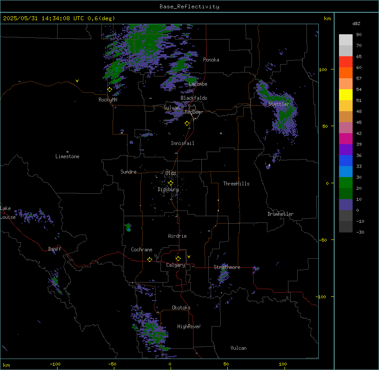
Task: Click the Limestone label
Action: (x=67, y=156)
